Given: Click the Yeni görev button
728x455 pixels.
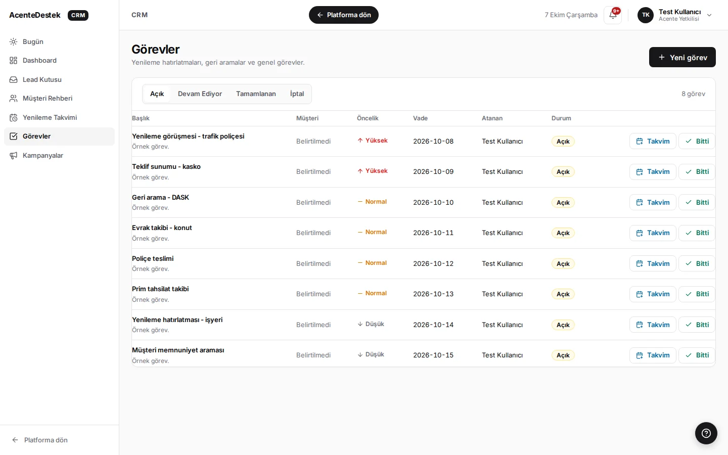Looking at the screenshot, I should coord(682,57).
